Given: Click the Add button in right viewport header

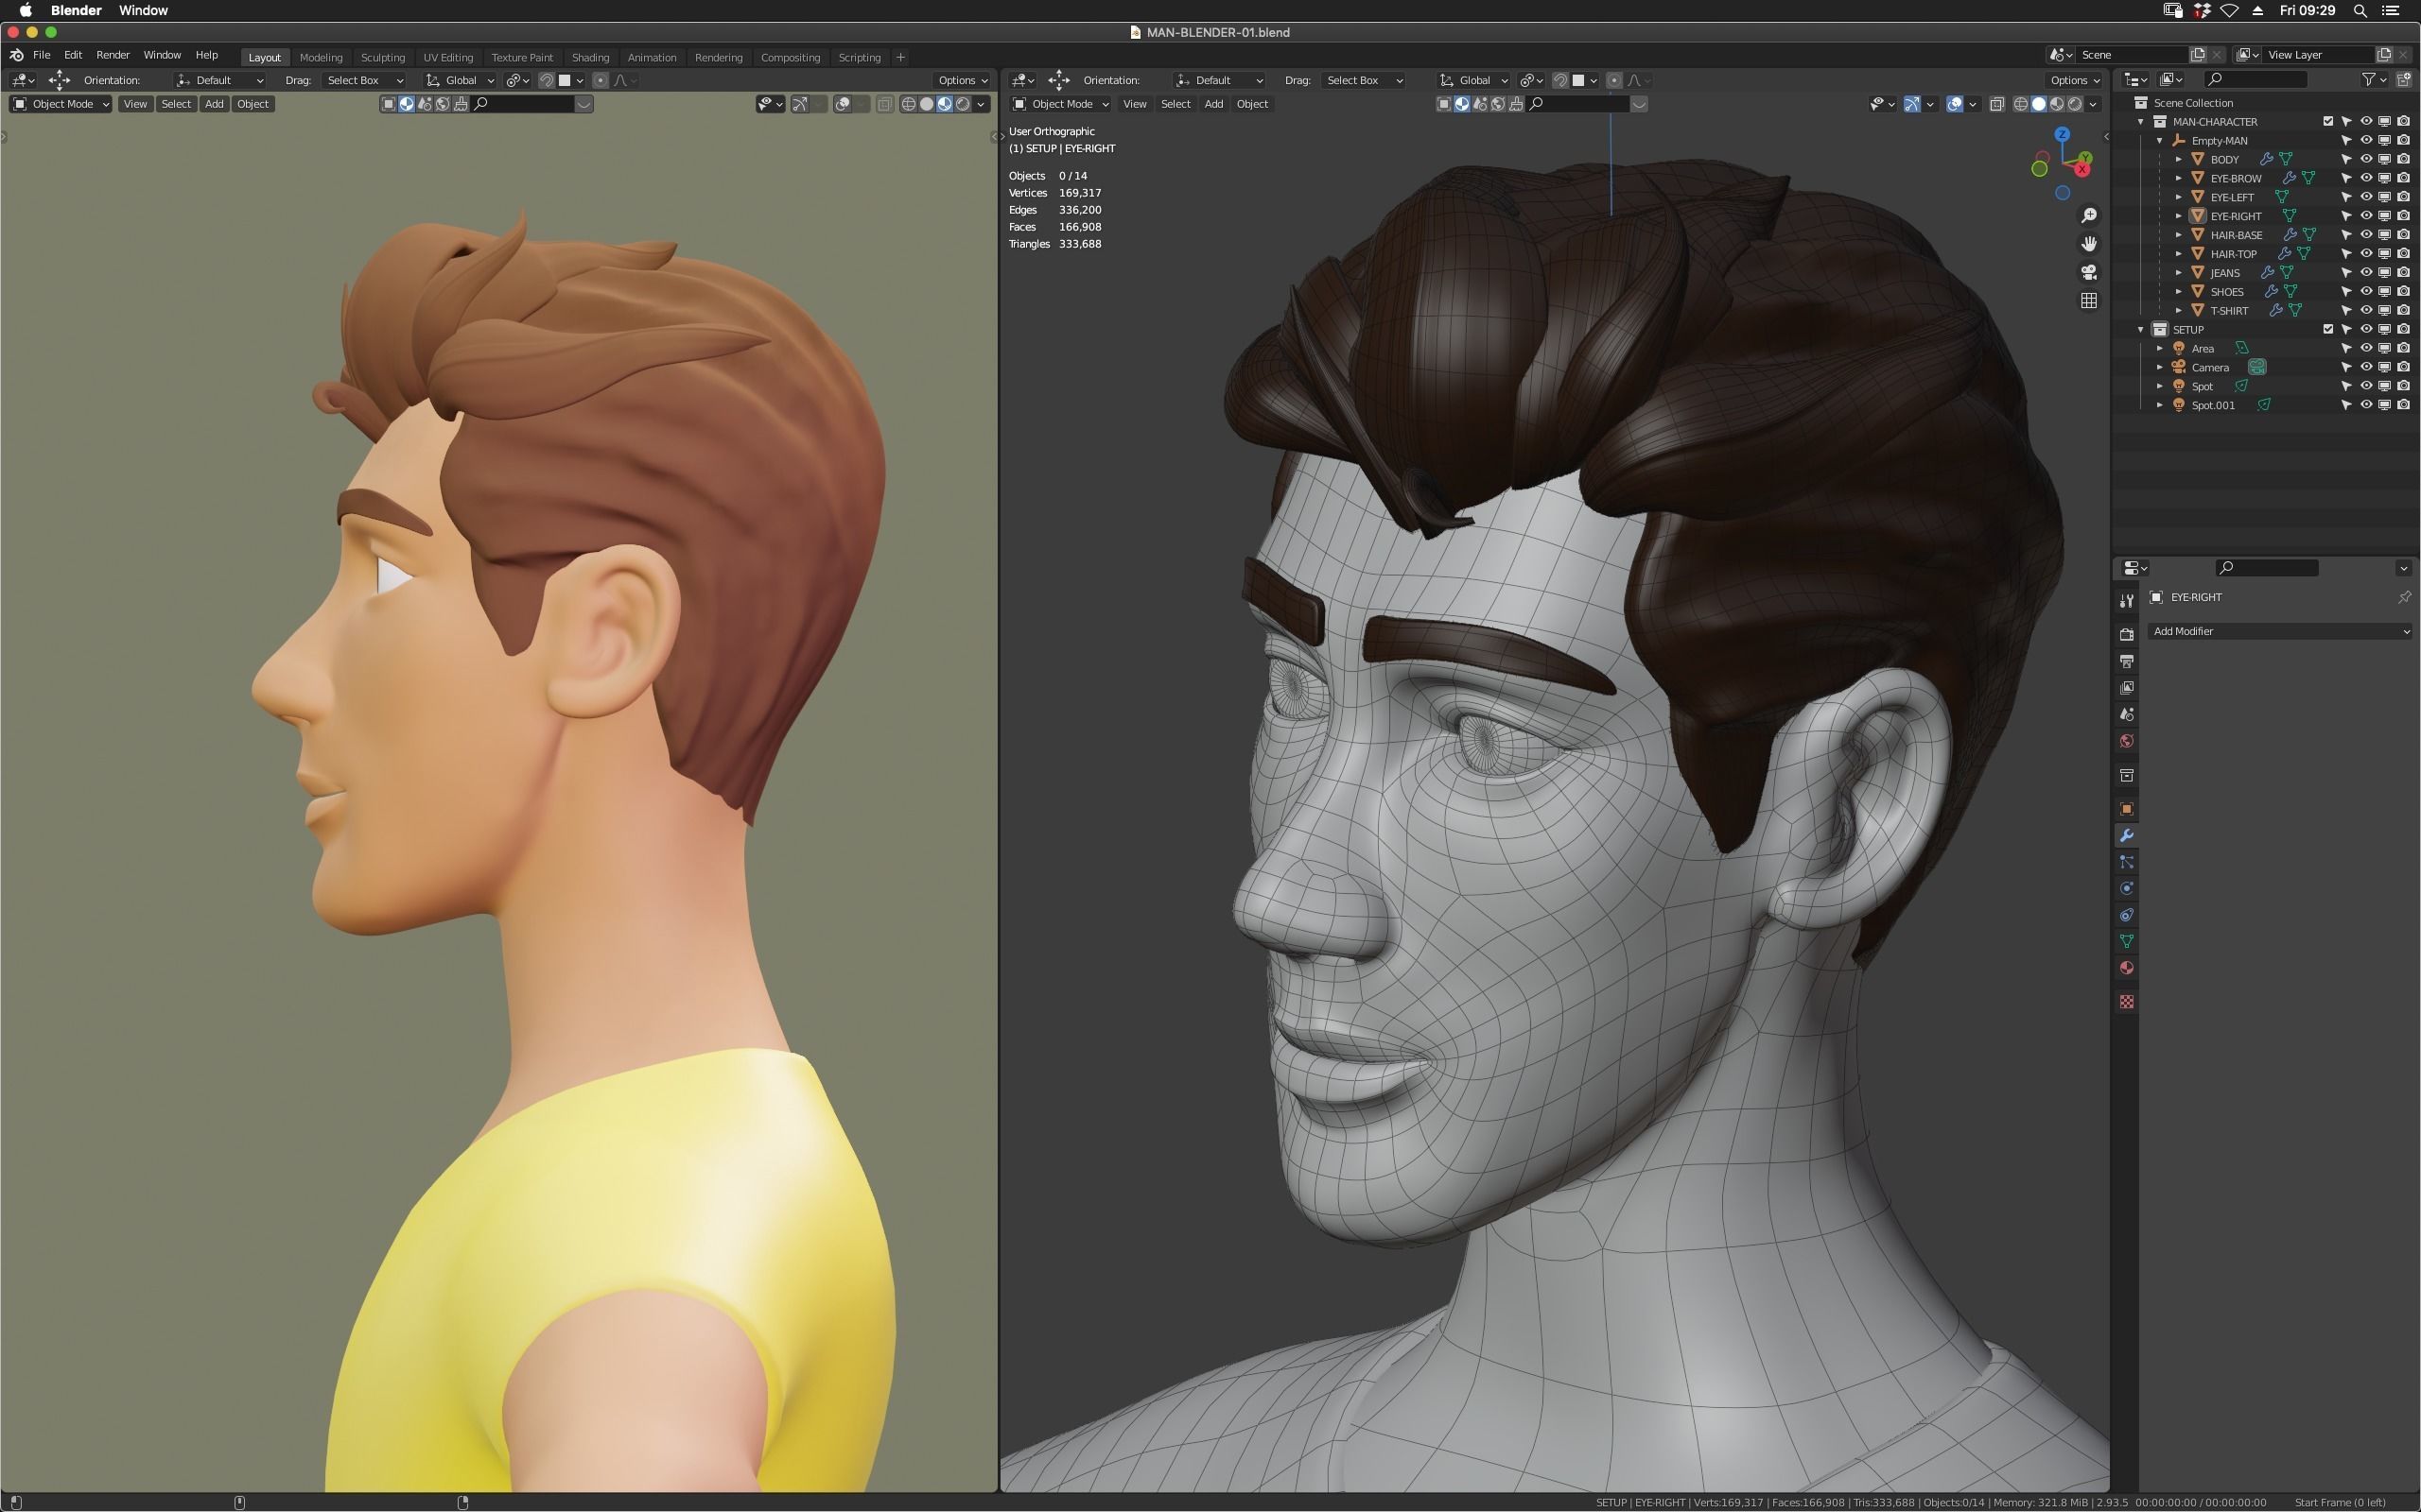Looking at the screenshot, I should (x=1212, y=104).
